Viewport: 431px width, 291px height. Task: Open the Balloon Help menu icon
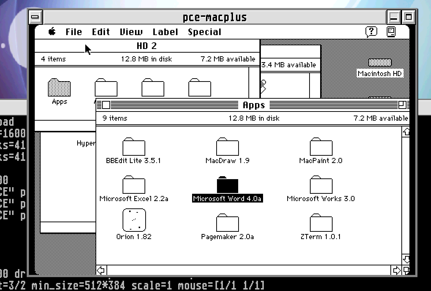tap(371, 32)
